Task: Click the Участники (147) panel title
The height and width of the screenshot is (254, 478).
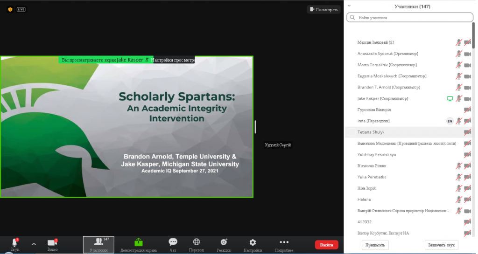Action: 412,7
